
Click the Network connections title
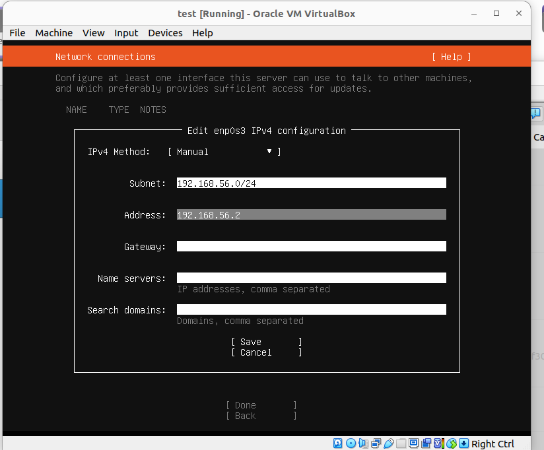[x=106, y=57]
